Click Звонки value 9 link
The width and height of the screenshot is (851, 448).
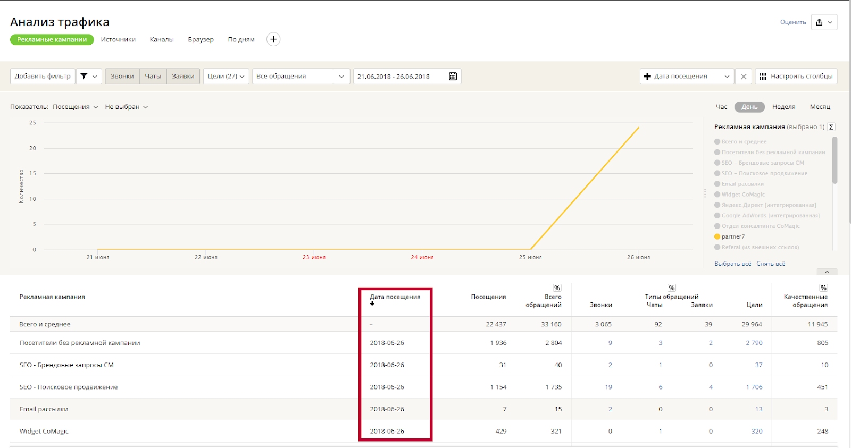coord(610,343)
